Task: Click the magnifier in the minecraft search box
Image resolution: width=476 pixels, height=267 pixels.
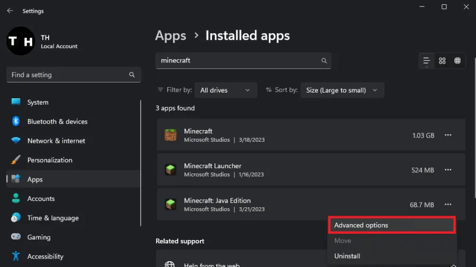Action: pos(324,61)
